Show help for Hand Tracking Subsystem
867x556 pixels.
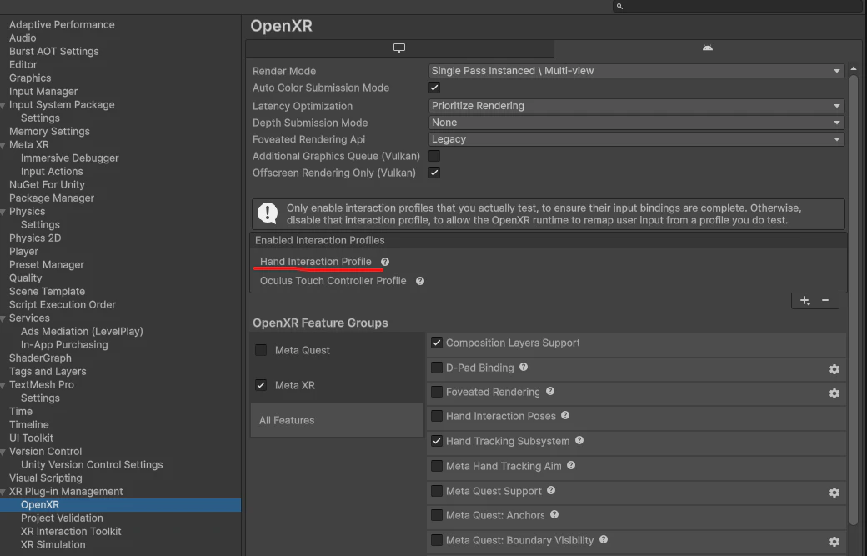(579, 440)
